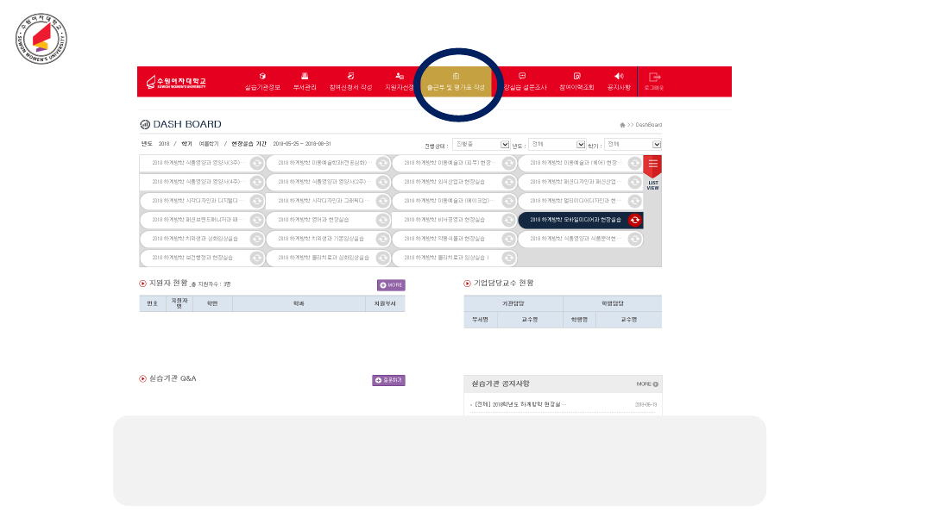The width and height of the screenshot is (932, 524).
Task: Click refresh icon on 치위생과 기본임상실습 card
Action: (383, 239)
